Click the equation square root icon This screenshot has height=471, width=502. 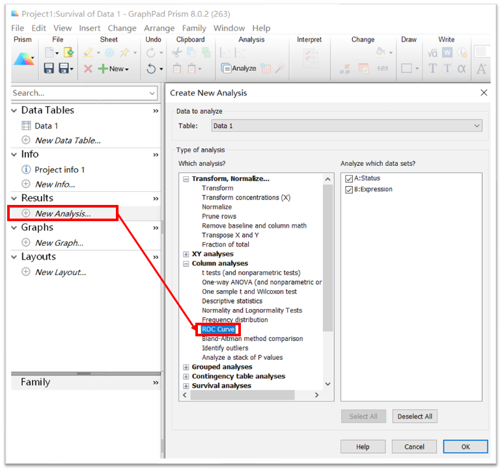[x=432, y=53]
